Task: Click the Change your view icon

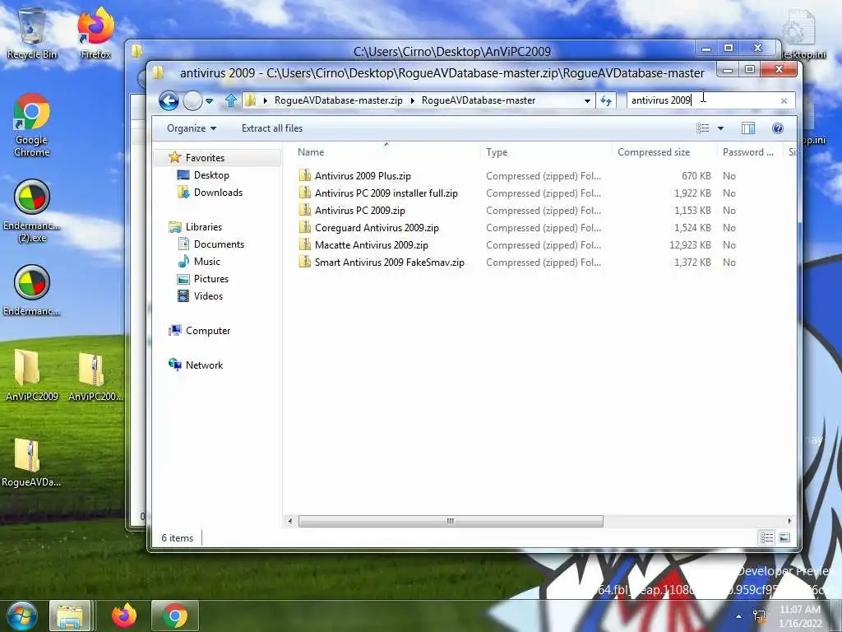Action: (x=703, y=128)
